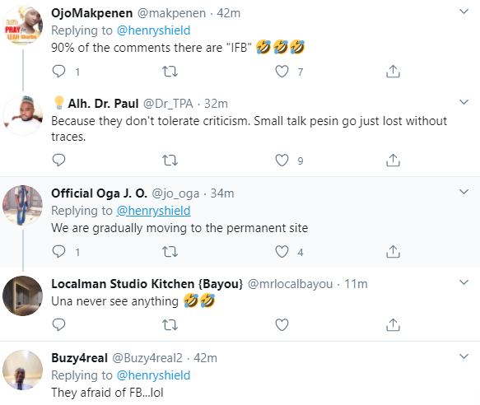Share Localman Studio Kitchen's tweet
The width and height of the screenshot is (480, 405).
pos(393,324)
